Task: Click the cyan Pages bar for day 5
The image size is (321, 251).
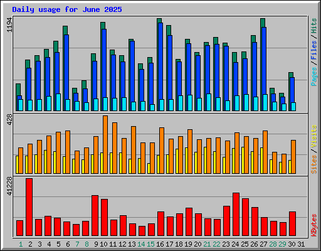Action: (x=58, y=102)
